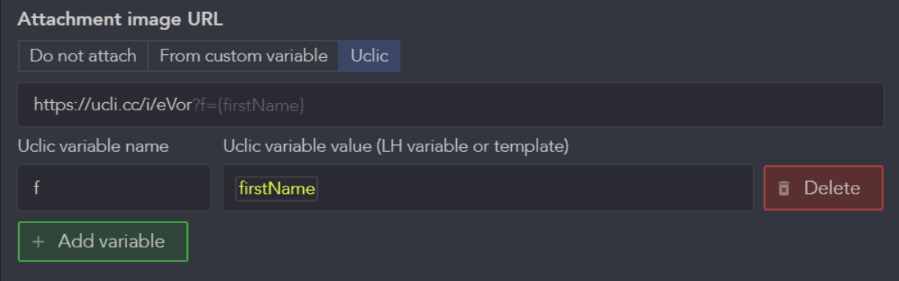Click the firstName variable chip

[x=277, y=189]
